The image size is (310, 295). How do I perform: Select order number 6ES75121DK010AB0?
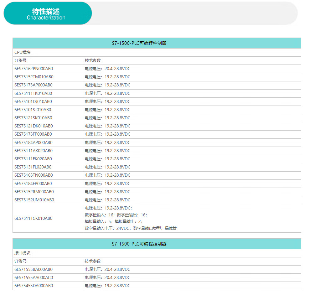pos(34,126)
